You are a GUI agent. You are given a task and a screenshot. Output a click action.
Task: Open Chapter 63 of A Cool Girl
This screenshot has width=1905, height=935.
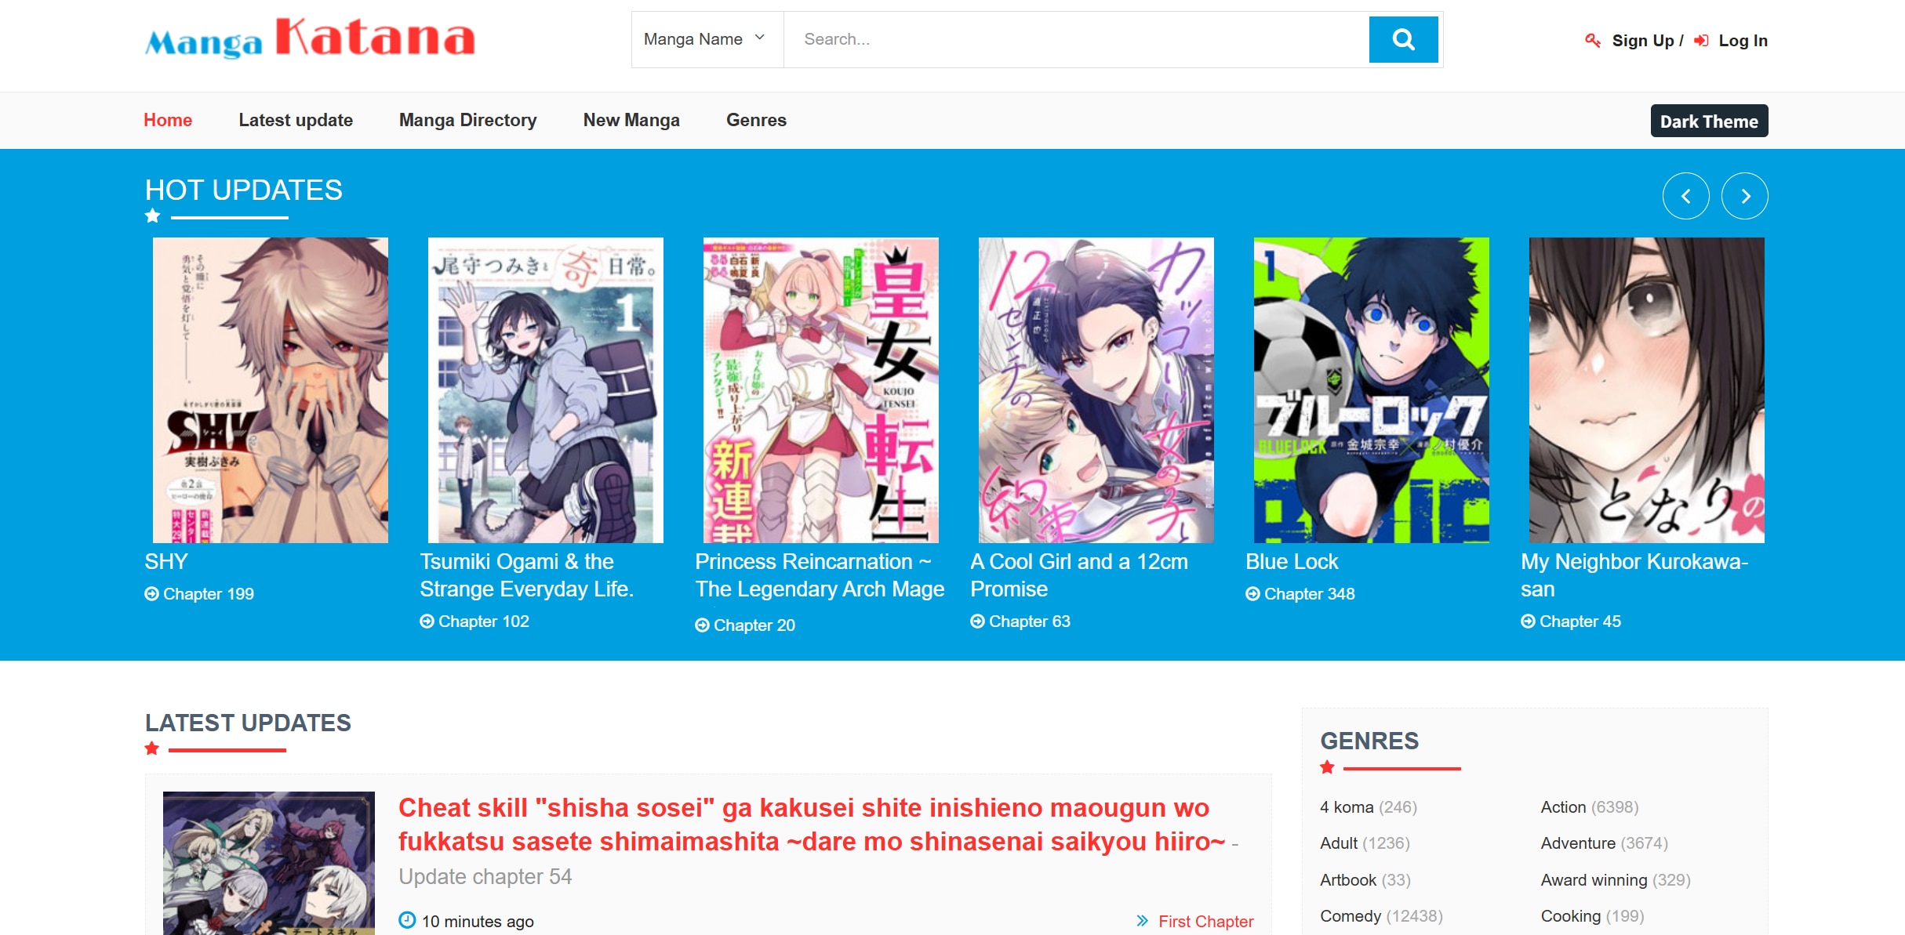point(1030,622)
